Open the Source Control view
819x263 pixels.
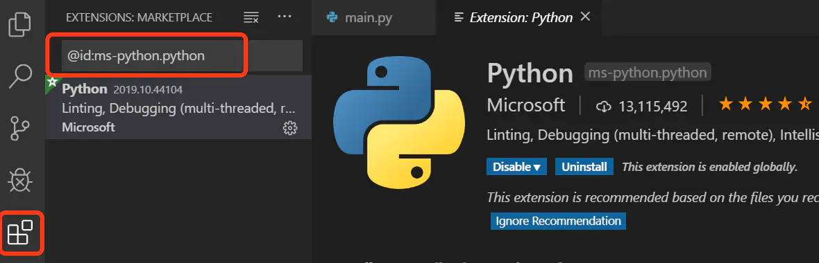(x=21, y=129)
